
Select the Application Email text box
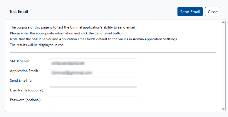click(x=93, y=73)
